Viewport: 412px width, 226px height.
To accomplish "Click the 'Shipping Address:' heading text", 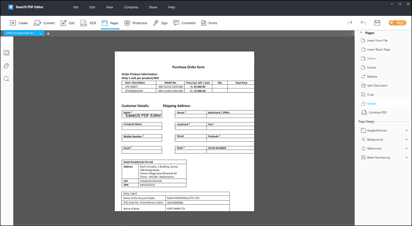I will point(177,106).
